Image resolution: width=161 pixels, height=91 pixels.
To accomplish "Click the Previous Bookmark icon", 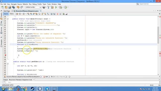I will [x=43, y=14].
